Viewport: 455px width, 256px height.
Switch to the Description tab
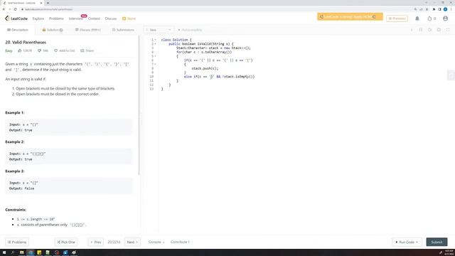[x=18, y=30]
